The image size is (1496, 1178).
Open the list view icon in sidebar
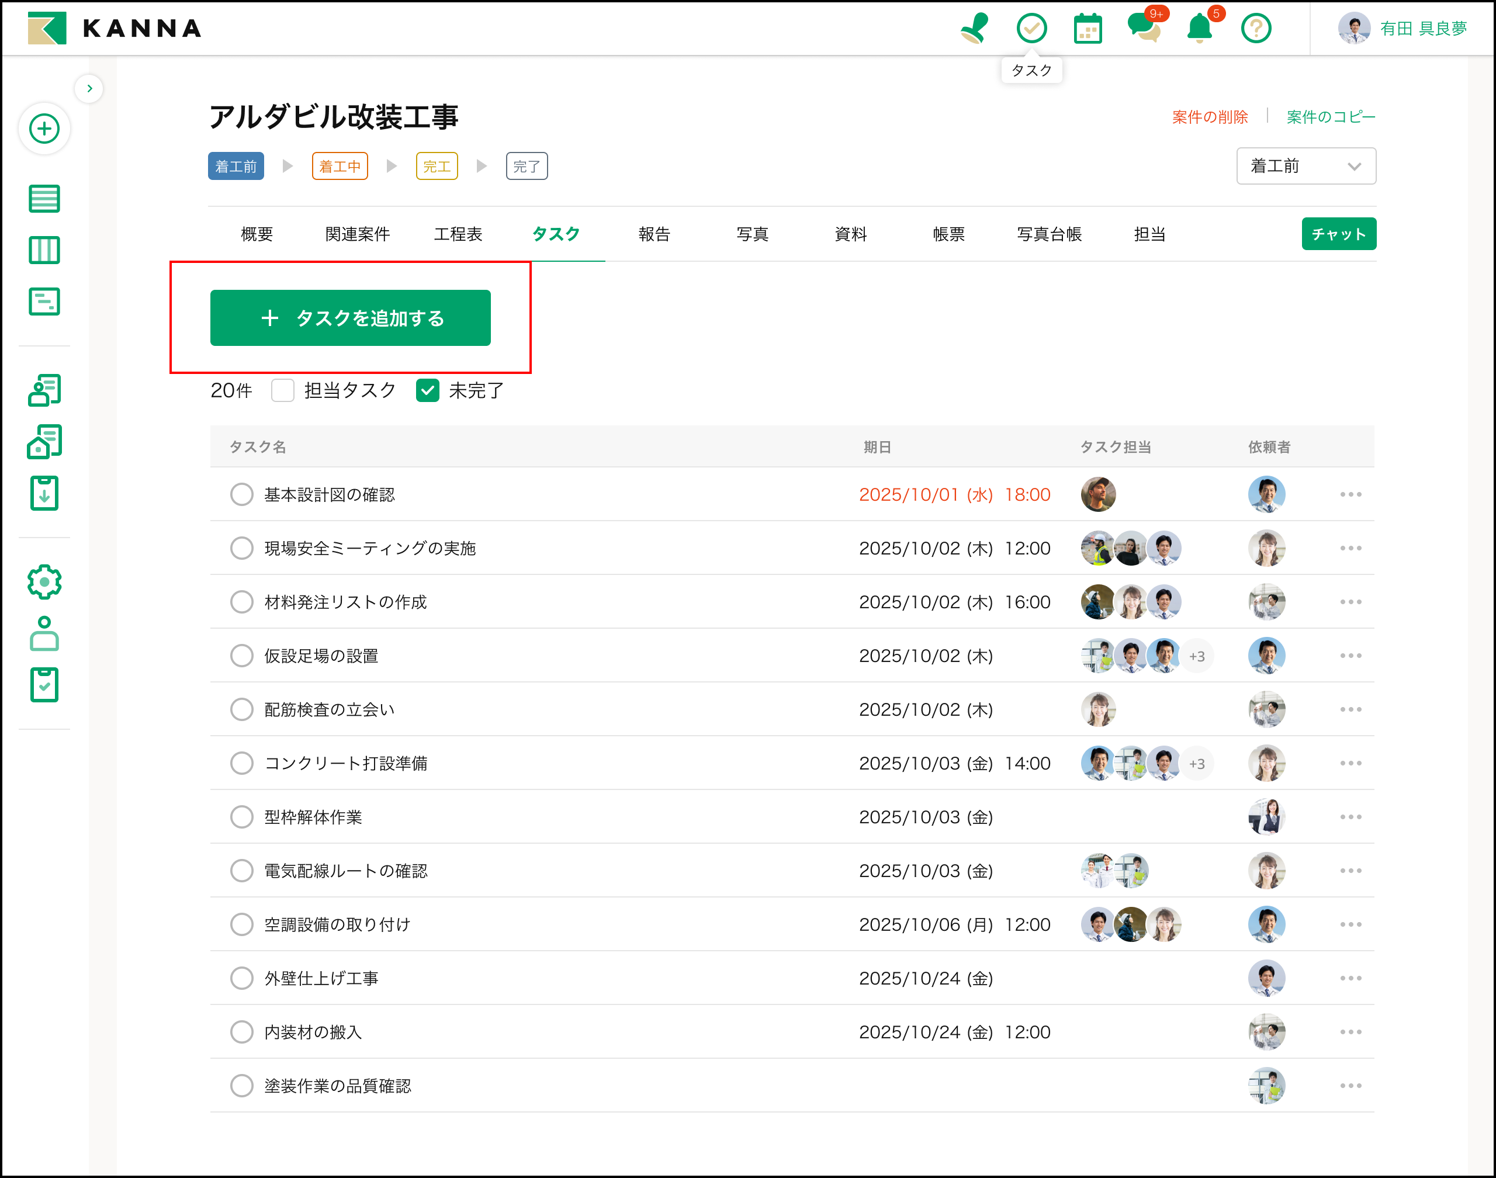[x=44, y=199]
